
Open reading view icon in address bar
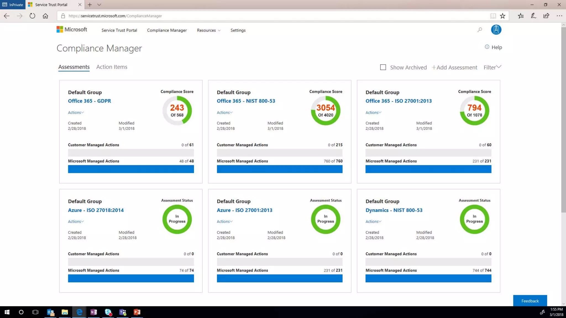point(493,16)
